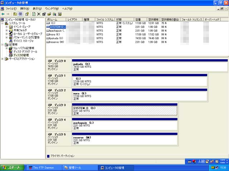Collapse the 記憶域 tree node
The image size is (229, 171).
pos(2,45)
